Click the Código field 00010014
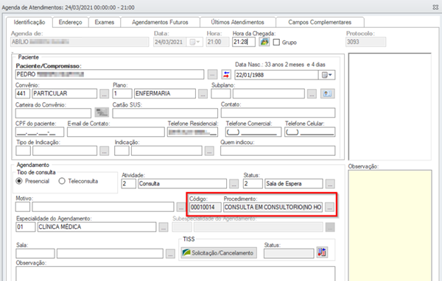Image resolution: width=442 pixels, height=281 pixels. click(x=206, y=207)
